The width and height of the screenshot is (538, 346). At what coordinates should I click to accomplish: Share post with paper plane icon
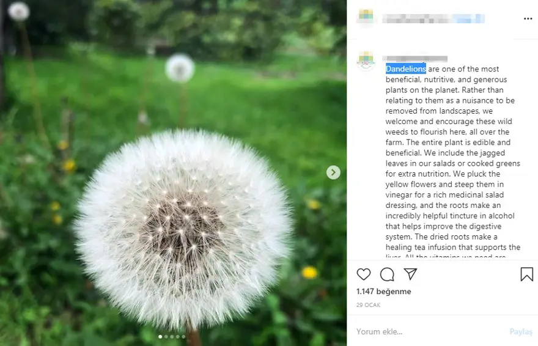(x=410, y=274)
